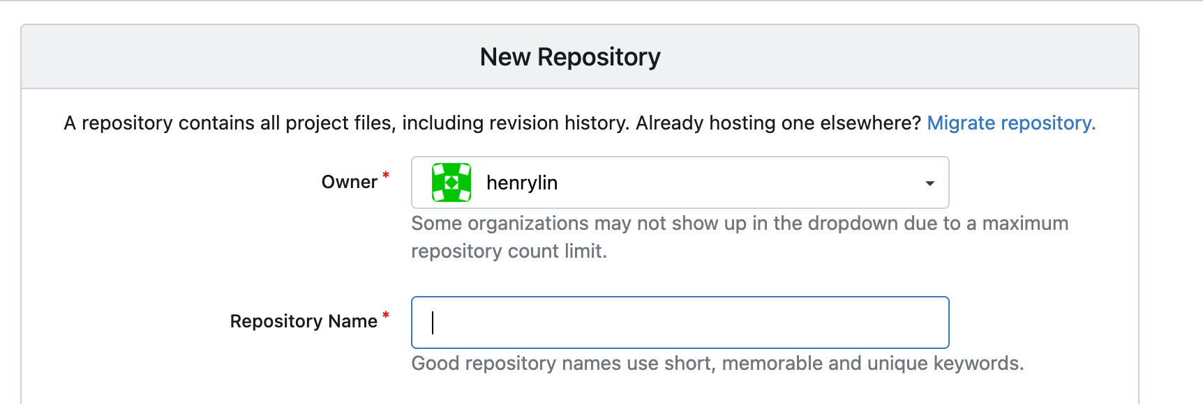The height and width of the screenshot is (404, 1203).
Task: Click the word 'Migrate' in the link
Action: [x=961, y=123]
